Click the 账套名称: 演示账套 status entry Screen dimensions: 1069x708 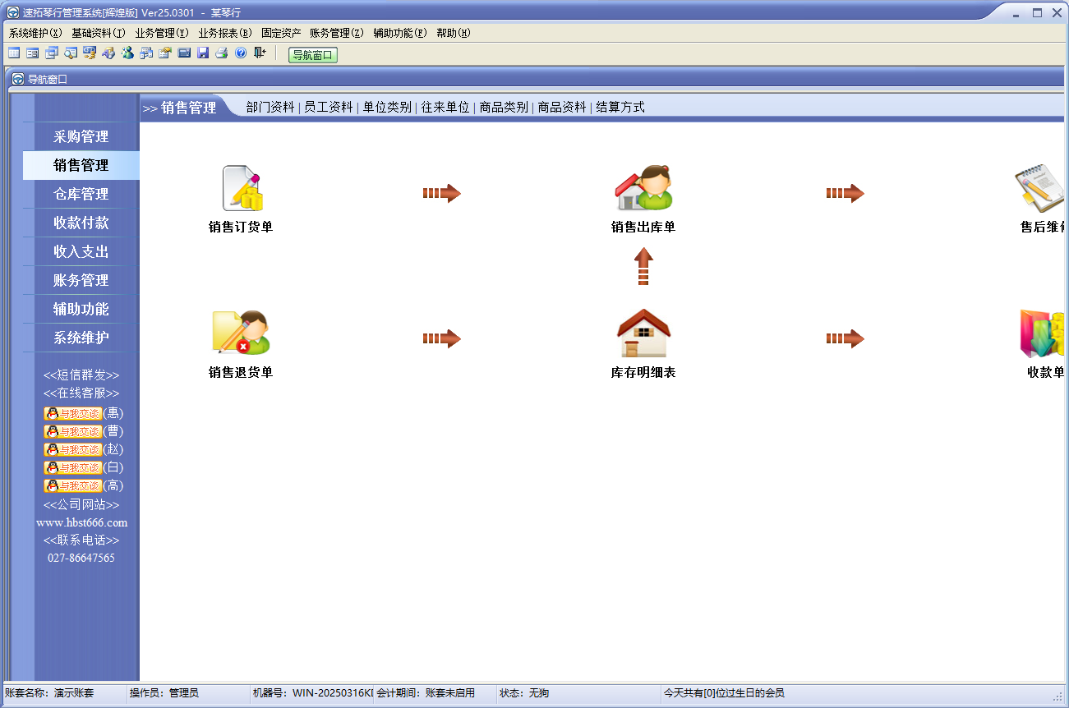49,693
